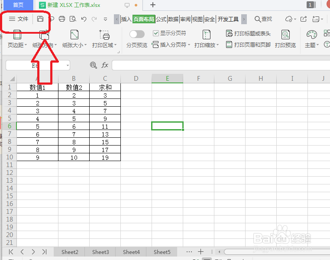Open the 视图 tab
330x260 pixels.
197,19
